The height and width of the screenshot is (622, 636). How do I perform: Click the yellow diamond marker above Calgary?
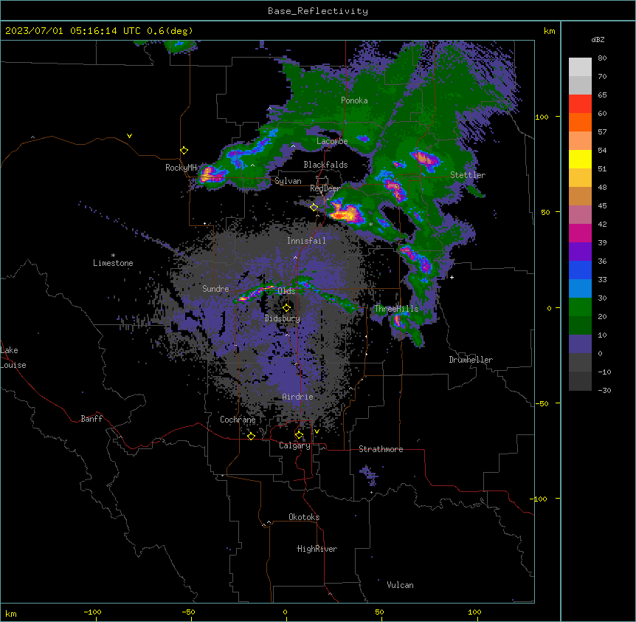click(x=299, y=435)
